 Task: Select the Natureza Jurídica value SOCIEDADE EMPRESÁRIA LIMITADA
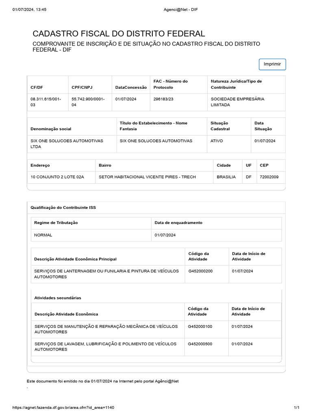coord(237,102)
